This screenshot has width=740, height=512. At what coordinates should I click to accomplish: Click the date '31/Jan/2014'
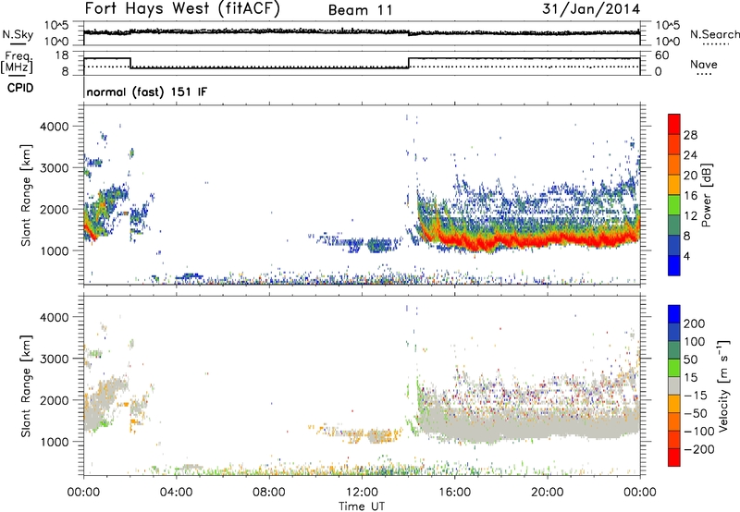(591, 9)
